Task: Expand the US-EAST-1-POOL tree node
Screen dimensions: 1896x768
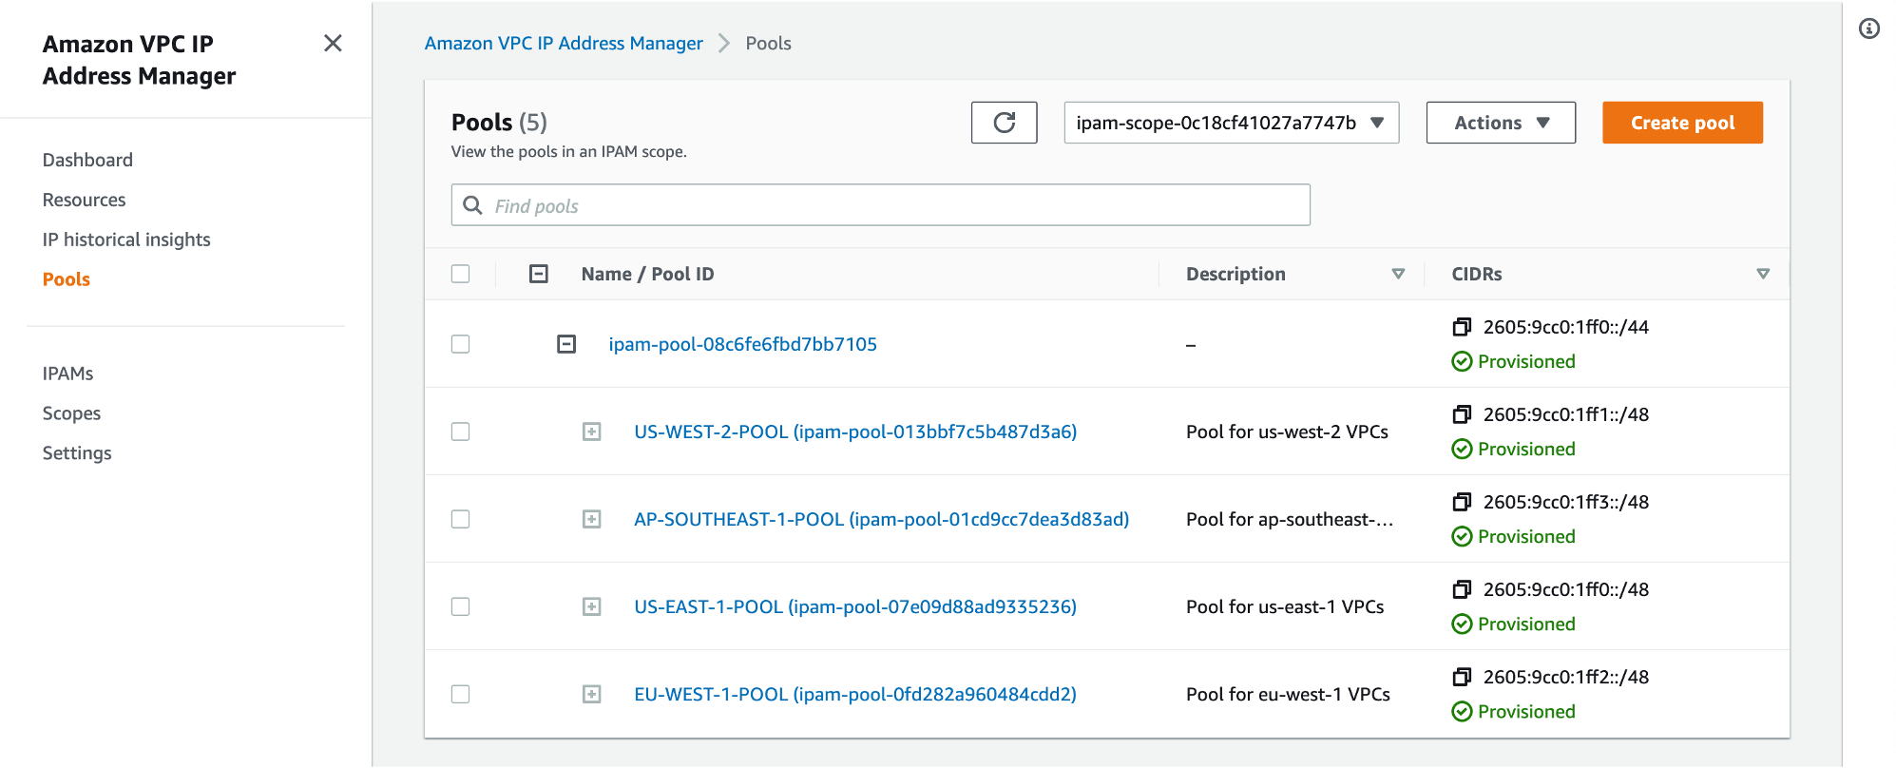Action: (592, 606)
